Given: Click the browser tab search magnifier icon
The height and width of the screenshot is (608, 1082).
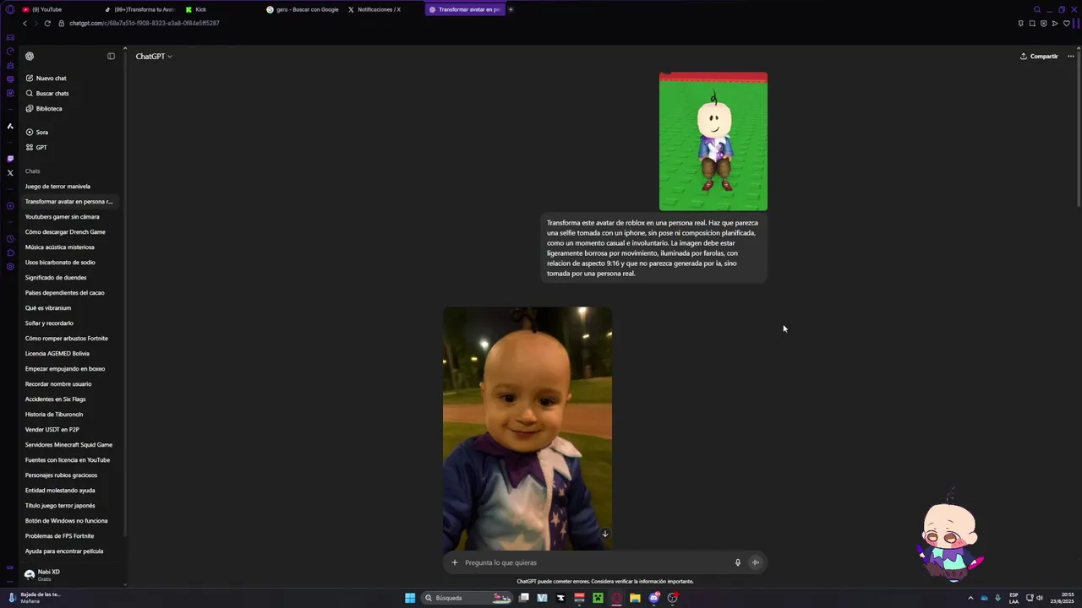Looking at the screenshot, I should point(1037,9).
